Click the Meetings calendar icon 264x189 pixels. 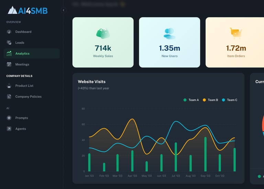pyautogui.click(x=9, y=64)
